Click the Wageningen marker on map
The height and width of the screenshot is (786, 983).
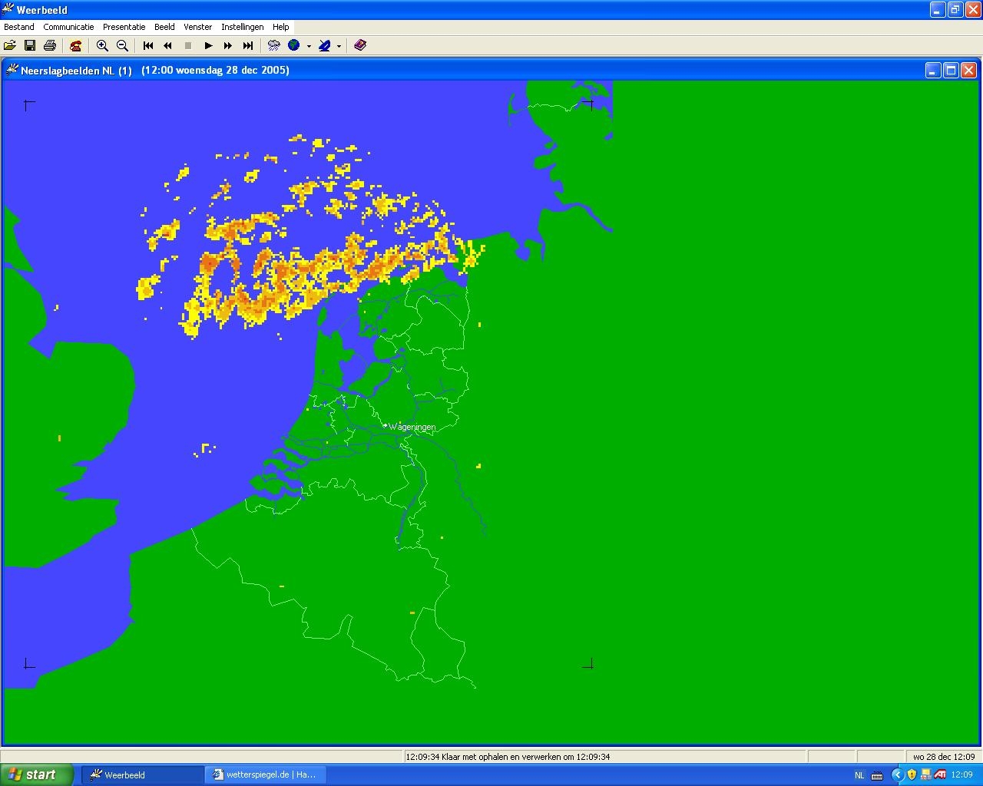(386, 425)
